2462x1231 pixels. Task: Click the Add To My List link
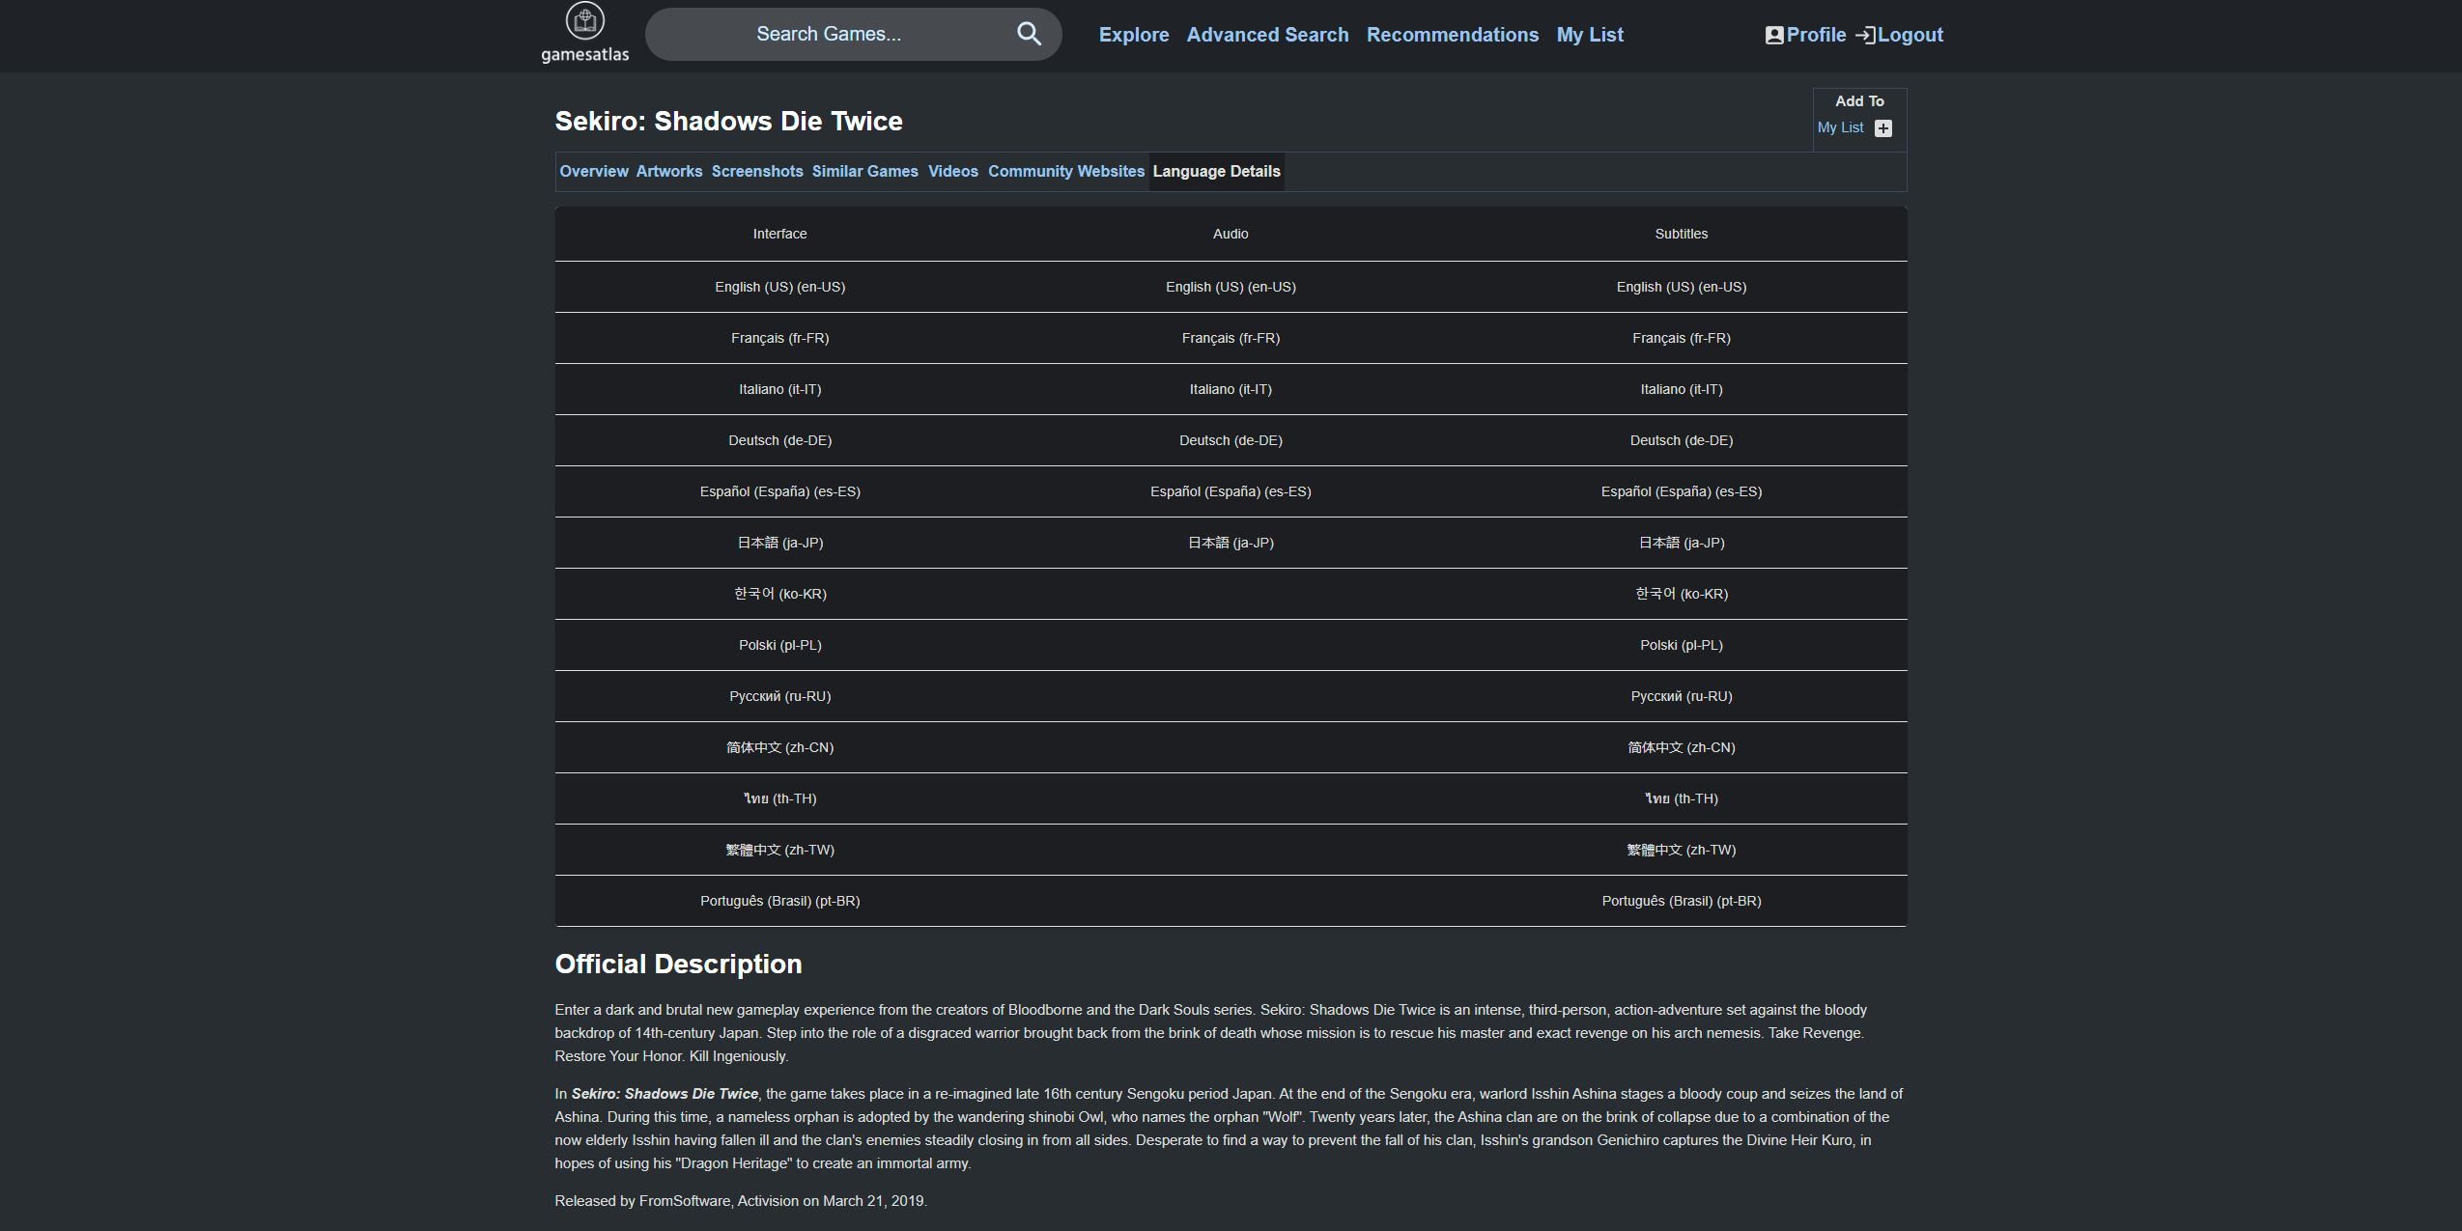(x=1839, y=127)
